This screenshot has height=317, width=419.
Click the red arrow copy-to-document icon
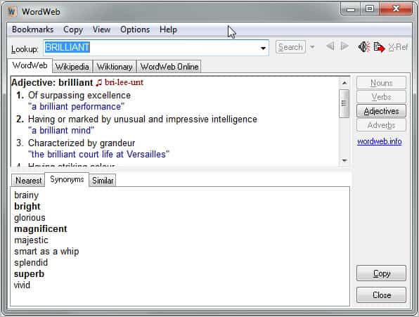coord(379,47)
